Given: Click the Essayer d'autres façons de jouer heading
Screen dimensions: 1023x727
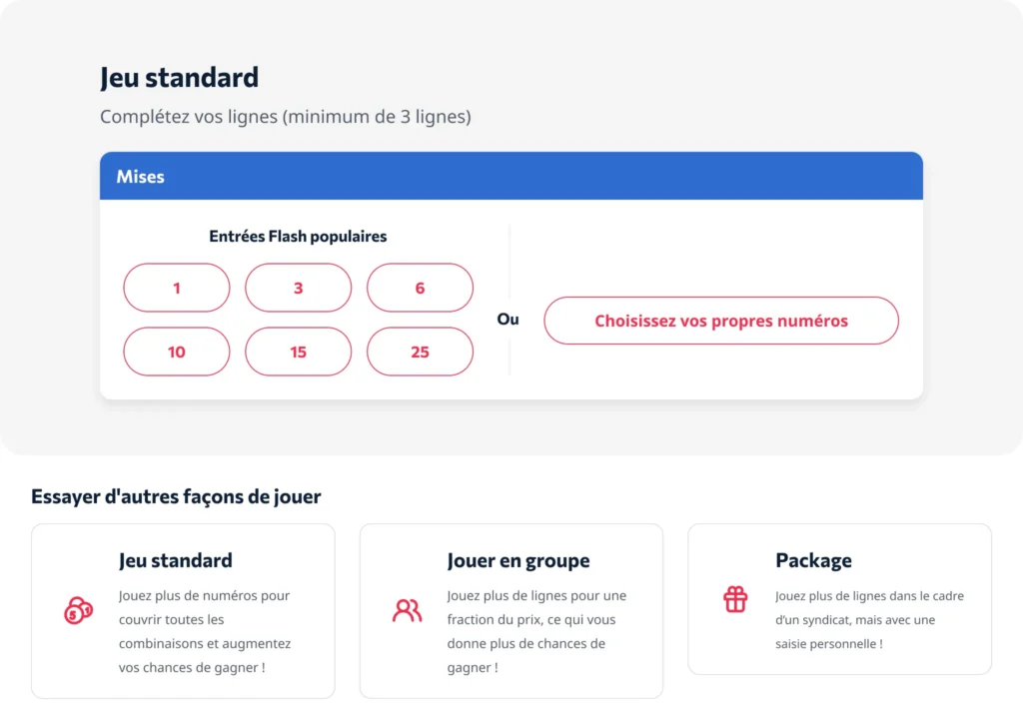Looking at the screenshot, I should (x=176, y=496).
